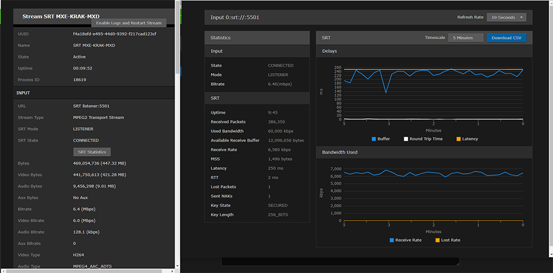The height and width of the screenshot is (273, 553).
Task: Click the blue Receive Rate legend swatch
Action: point(392,240)
